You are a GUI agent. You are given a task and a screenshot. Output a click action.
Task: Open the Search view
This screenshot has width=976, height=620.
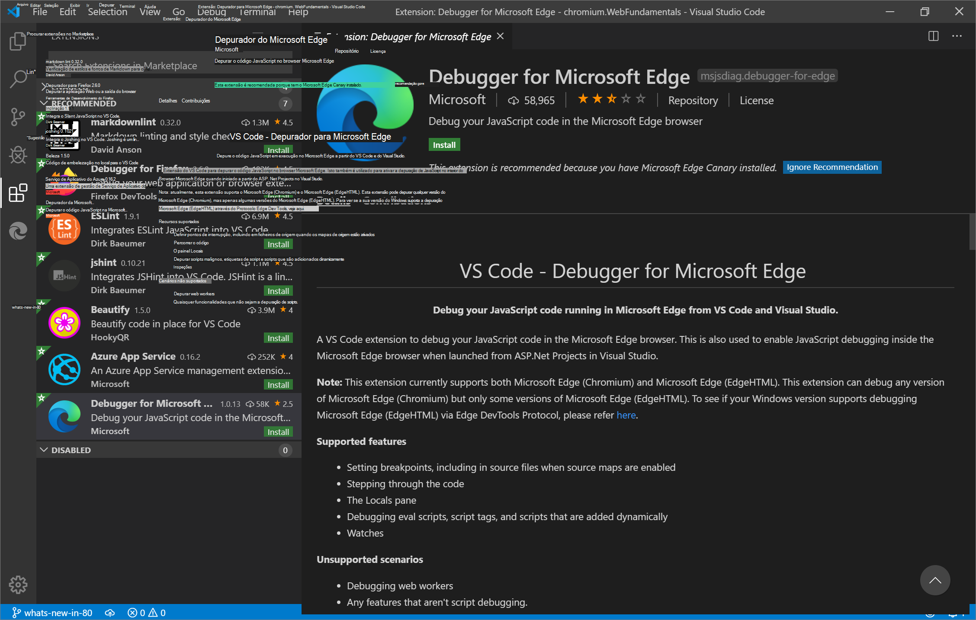coord(18,80)
